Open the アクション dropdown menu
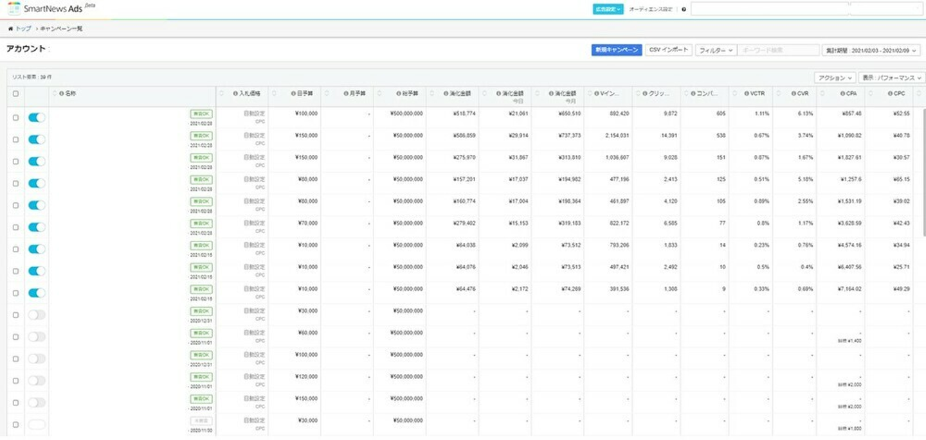This screenshot has width=926, height=440. (x=834, y=78)
